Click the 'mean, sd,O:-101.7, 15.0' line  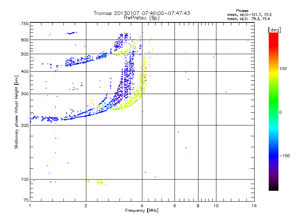coord(249,15)
